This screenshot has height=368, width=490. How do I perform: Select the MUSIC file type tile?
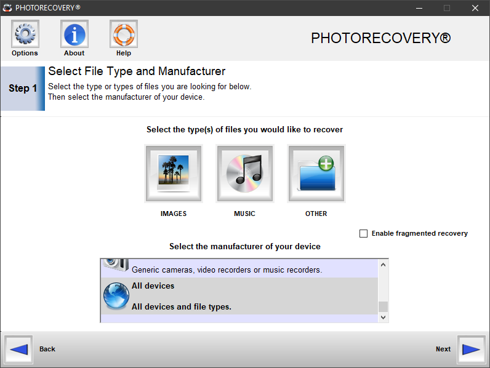pyautogui.click(x=244, y=174)
